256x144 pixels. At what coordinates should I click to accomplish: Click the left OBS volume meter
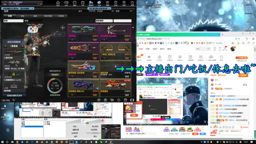click(74, 121)
